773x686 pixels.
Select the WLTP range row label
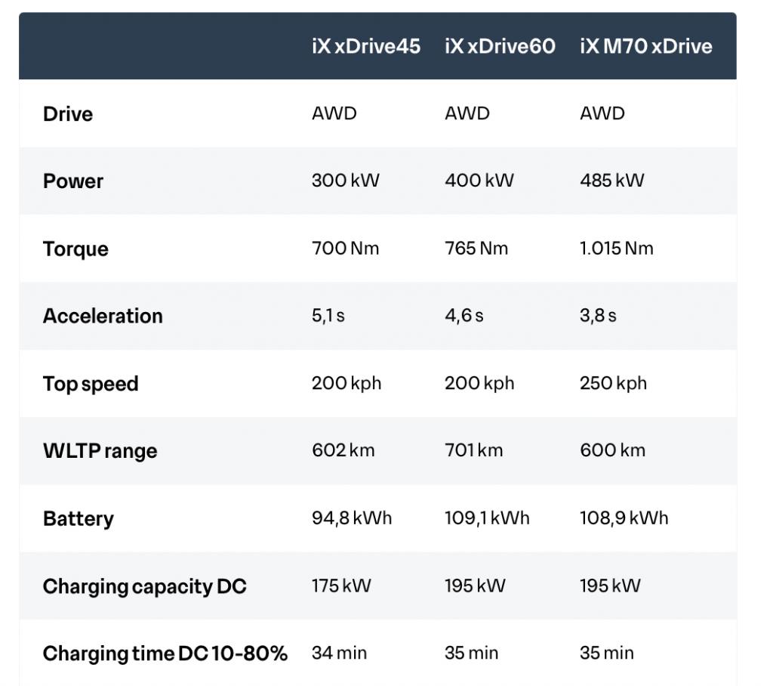coord(100,451)
